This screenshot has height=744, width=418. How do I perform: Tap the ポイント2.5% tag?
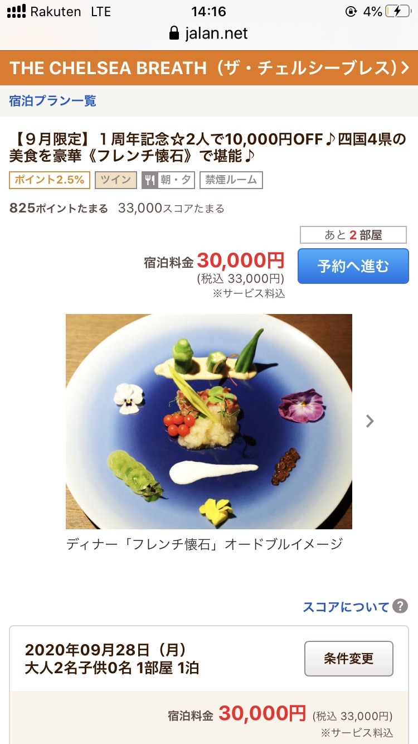[50, 180]
